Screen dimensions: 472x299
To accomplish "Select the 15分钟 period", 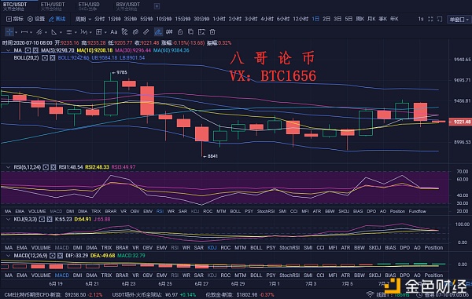I will tap(183, 19).
